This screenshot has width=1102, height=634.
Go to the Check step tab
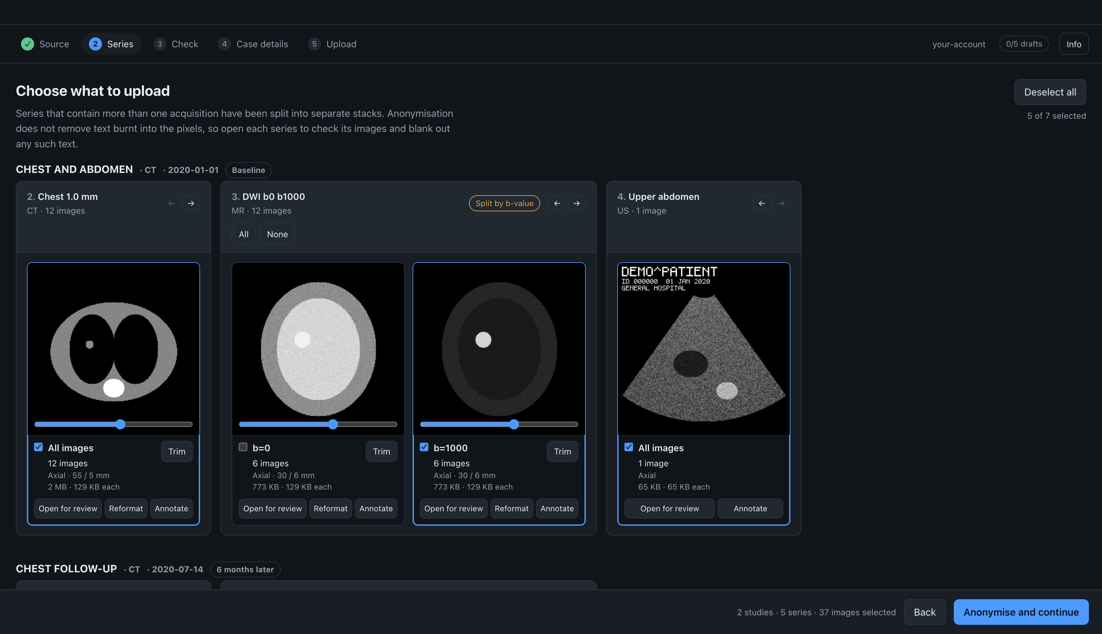176,44
